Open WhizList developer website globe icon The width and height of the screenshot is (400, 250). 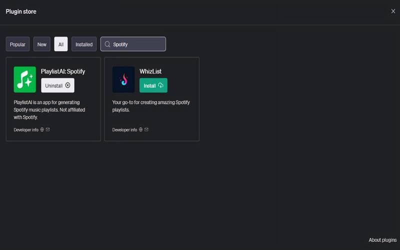140,129
